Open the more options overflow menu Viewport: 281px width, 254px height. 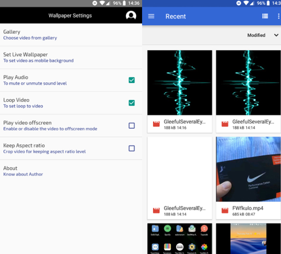[279, 16]
